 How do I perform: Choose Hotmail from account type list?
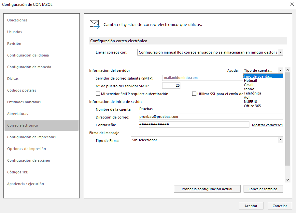pyautogui.click(x=263, y=81)
